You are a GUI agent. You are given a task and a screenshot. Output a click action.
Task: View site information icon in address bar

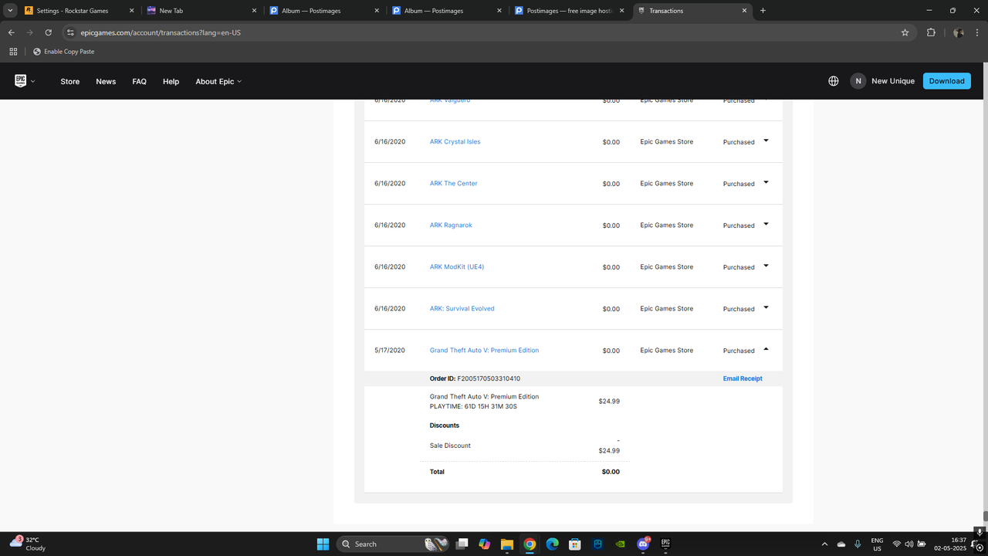tap(70, 32)
